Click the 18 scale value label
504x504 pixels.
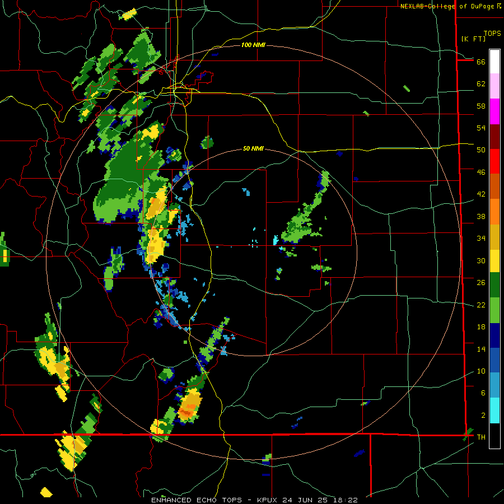tap(481, 327)
